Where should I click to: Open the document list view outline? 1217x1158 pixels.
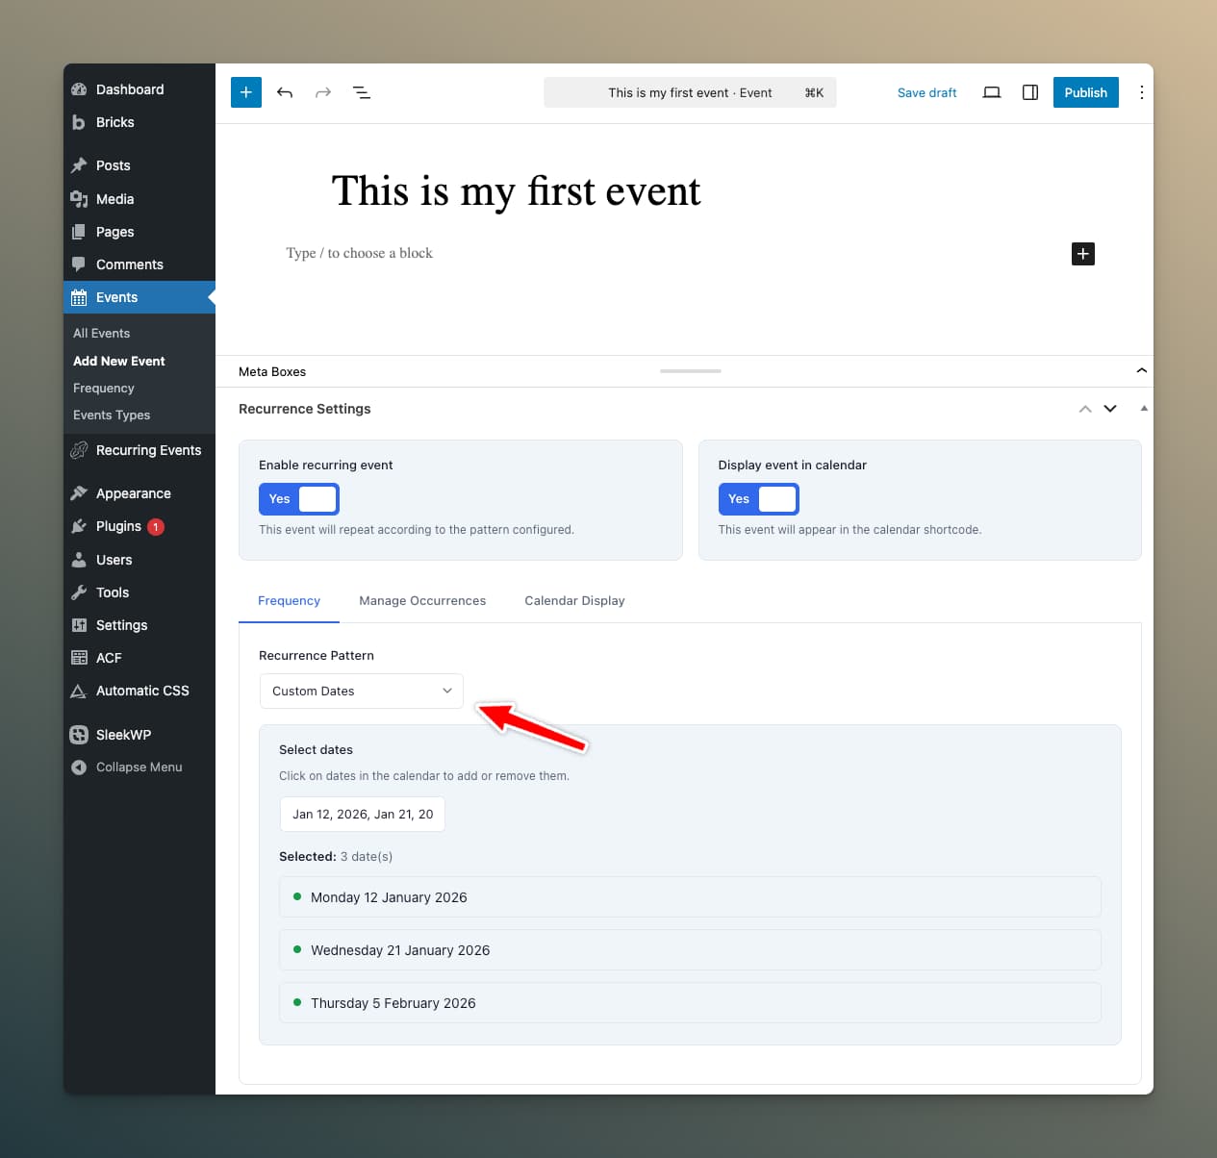pyautogui.click(x=362, y=92)
